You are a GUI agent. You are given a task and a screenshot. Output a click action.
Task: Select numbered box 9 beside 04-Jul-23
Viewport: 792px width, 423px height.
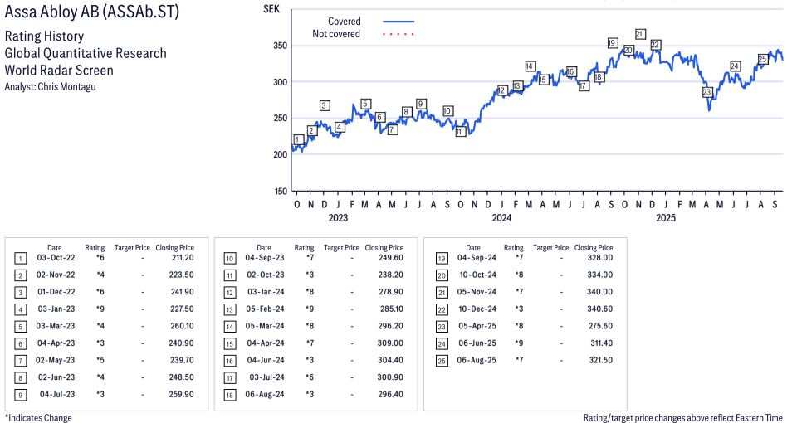click(x=20, y=394)
